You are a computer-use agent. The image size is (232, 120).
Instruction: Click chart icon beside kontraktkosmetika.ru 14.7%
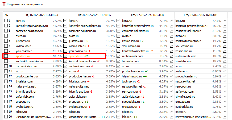tap(225, 41)
